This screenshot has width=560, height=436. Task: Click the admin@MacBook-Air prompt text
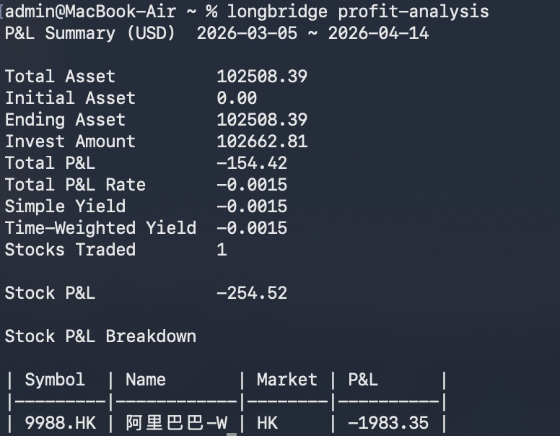(90, 12)
